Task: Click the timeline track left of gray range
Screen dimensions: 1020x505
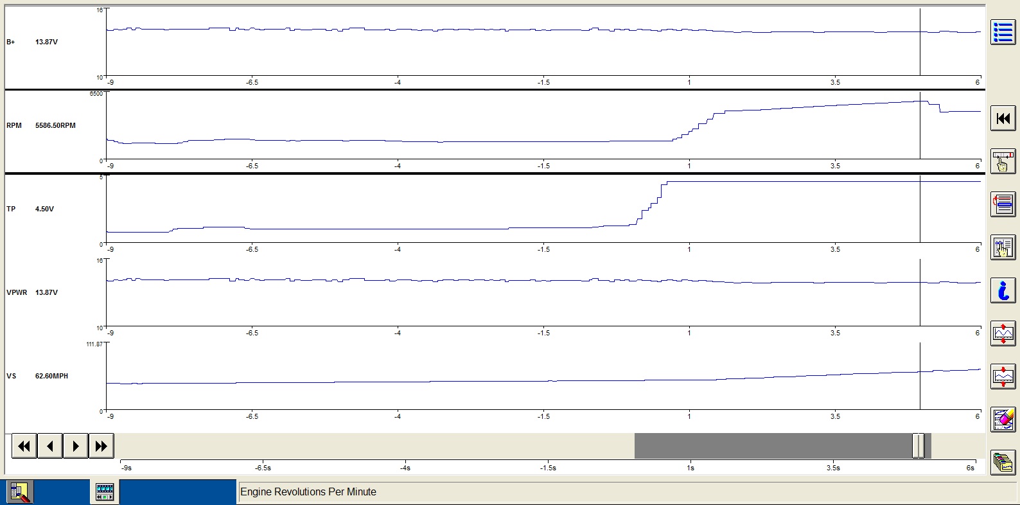Action: pyautogui.click(x=375, y=446)
